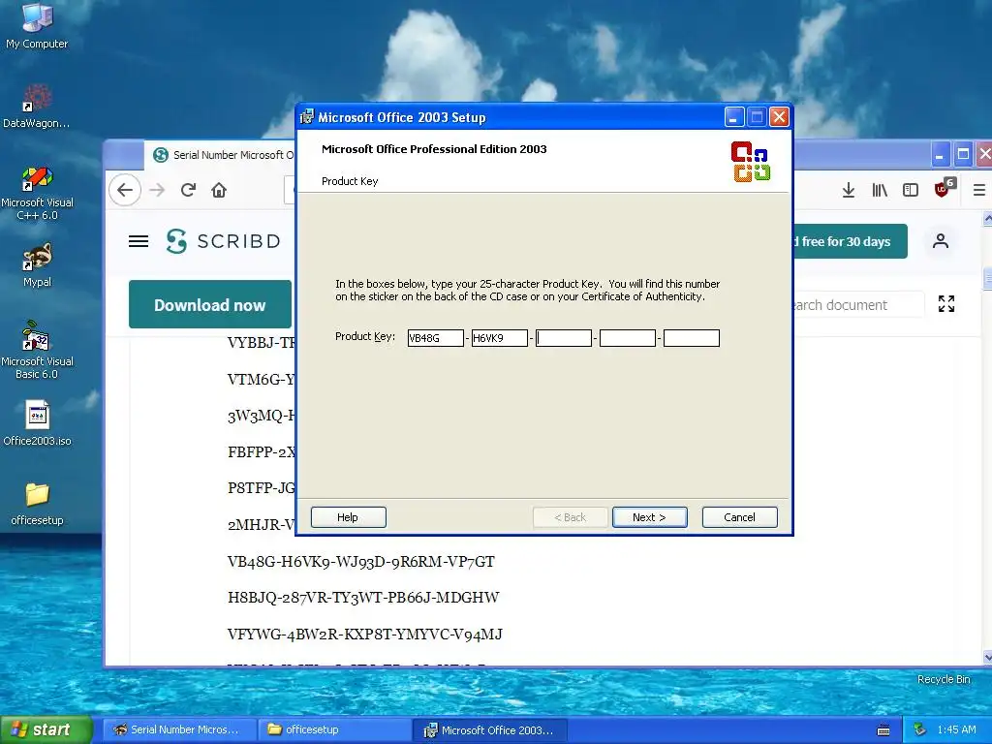Open the browser hamburger application menu
This screenshot has width=992, height=744.
pyautogui.click(x=978, y=190)
